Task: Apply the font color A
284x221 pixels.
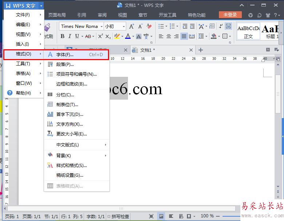Action: pos(128,36)
